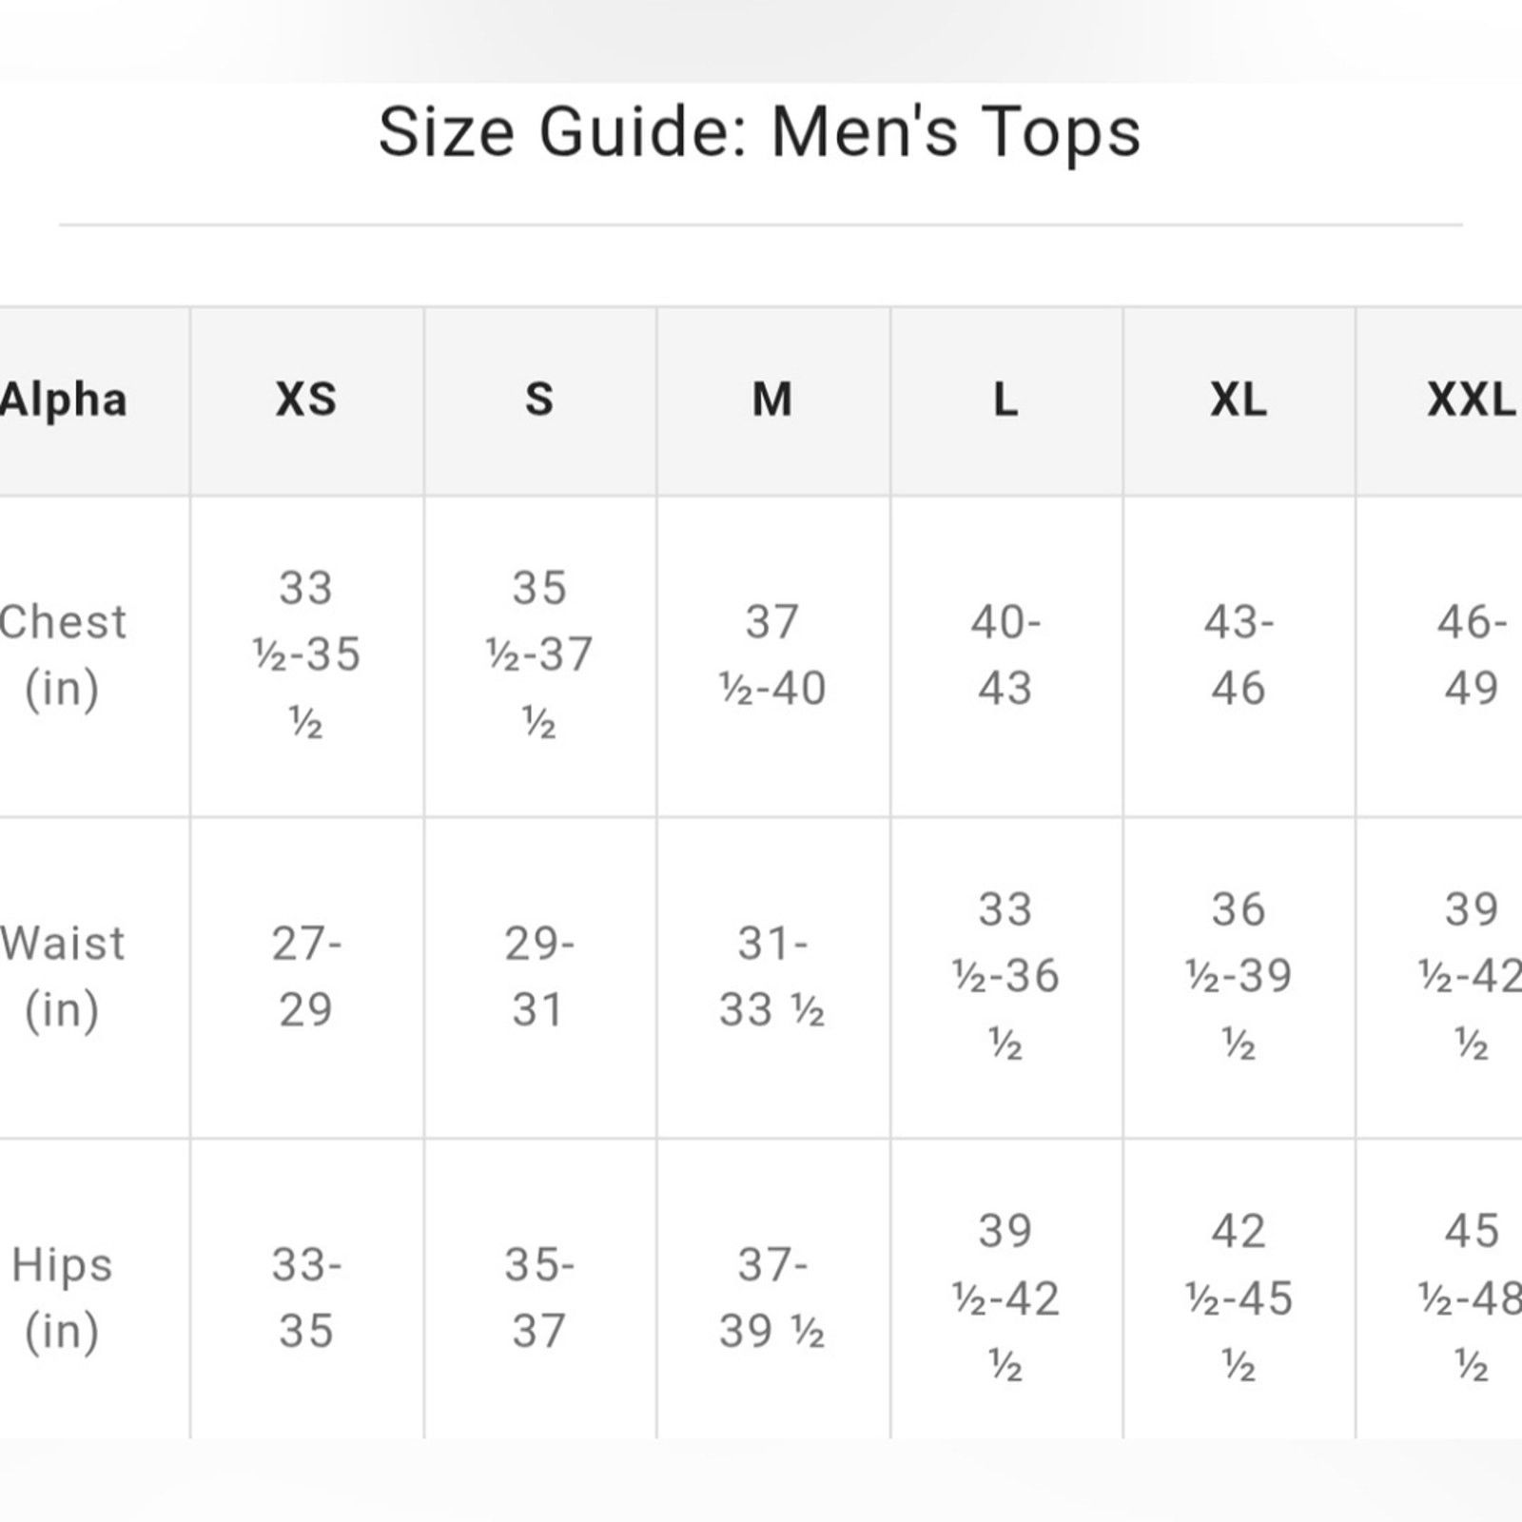1522x1522 pixels.
Task: Click the L chest 40-43 cell
Action: coord(1005,655)
